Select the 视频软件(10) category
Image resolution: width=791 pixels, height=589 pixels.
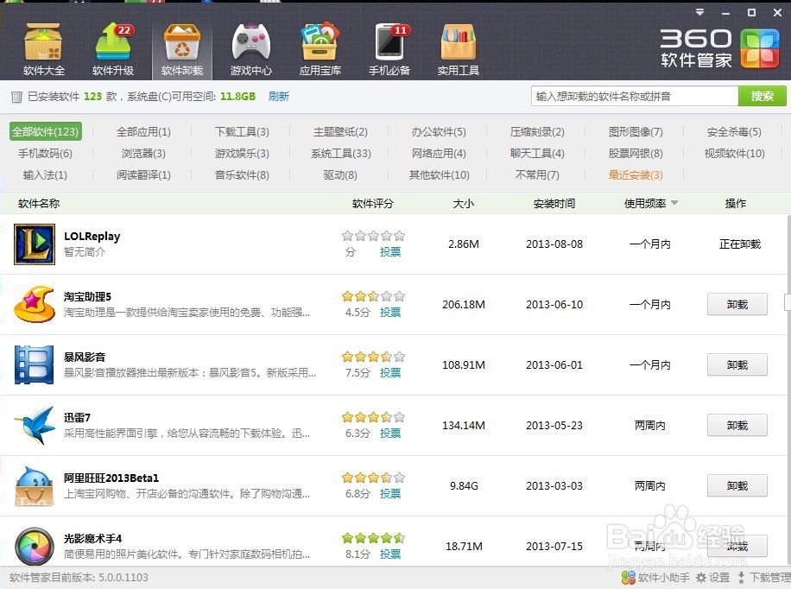pos(735,154)
